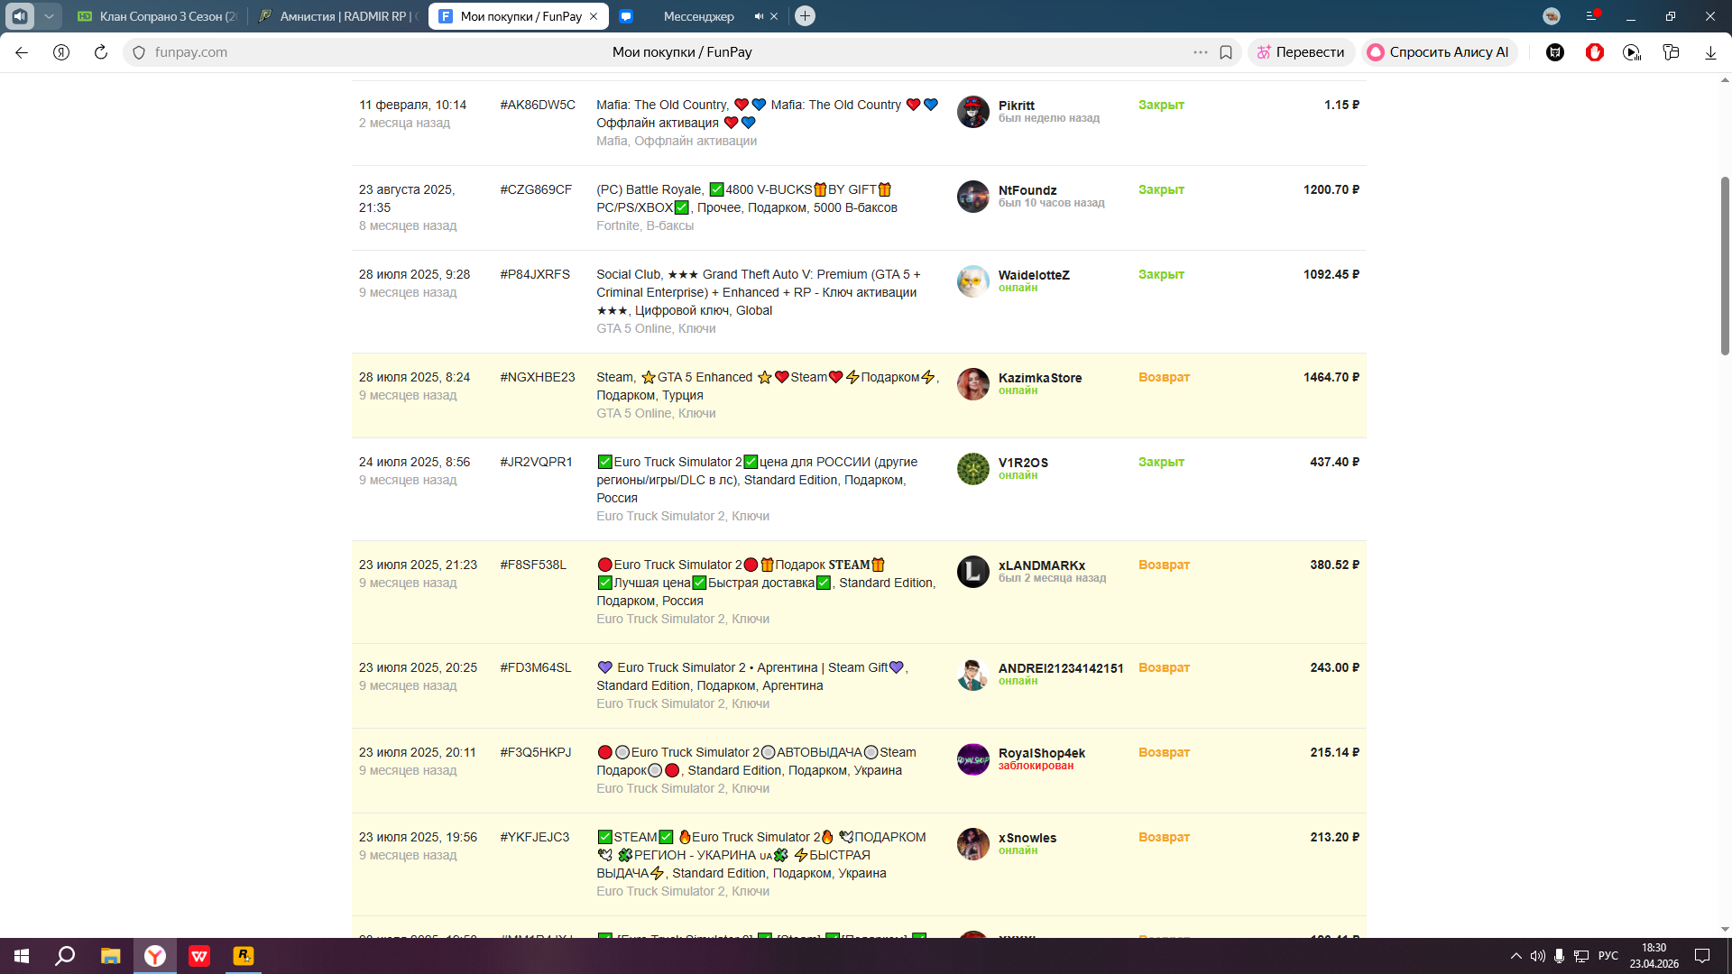Click the page vertical scrollbar thumb

pyautogui.click(x=1725, y=266)
